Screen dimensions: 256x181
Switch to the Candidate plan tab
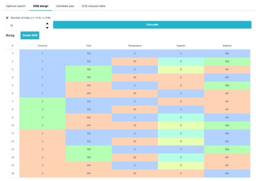pyautogui.click(x=65, y=6)
